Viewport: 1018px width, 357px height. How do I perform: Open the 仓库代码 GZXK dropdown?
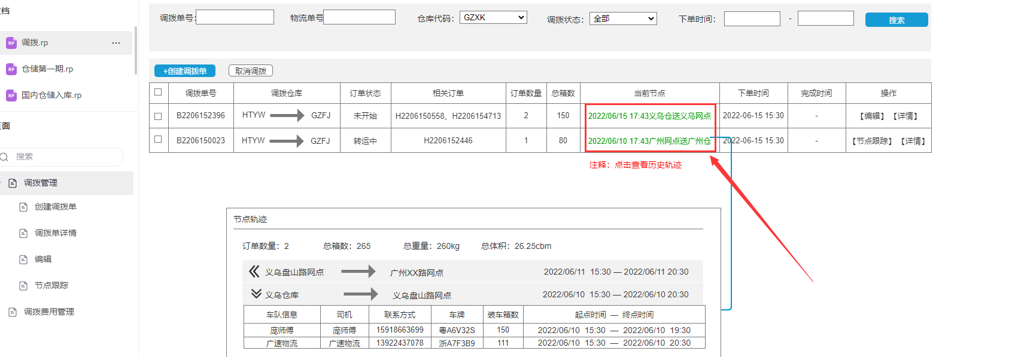coord(493,17)
